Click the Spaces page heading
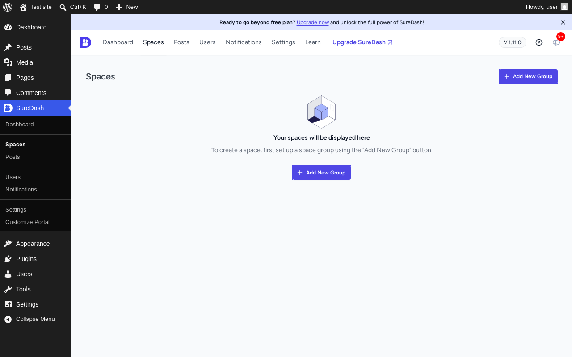 tap(101, 77)
